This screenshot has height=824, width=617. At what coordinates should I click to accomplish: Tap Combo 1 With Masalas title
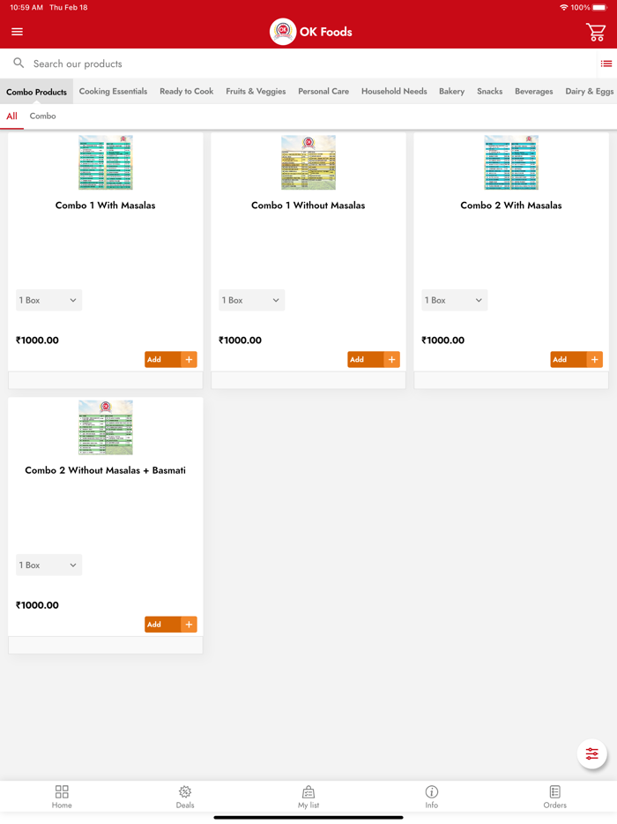[x=106, y=206]
